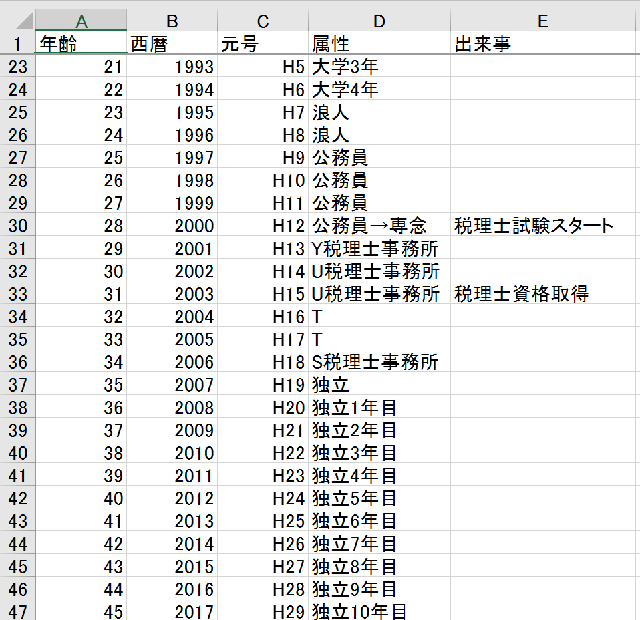Click cell with 税理士試験スタート

click(x=543, y=225)
